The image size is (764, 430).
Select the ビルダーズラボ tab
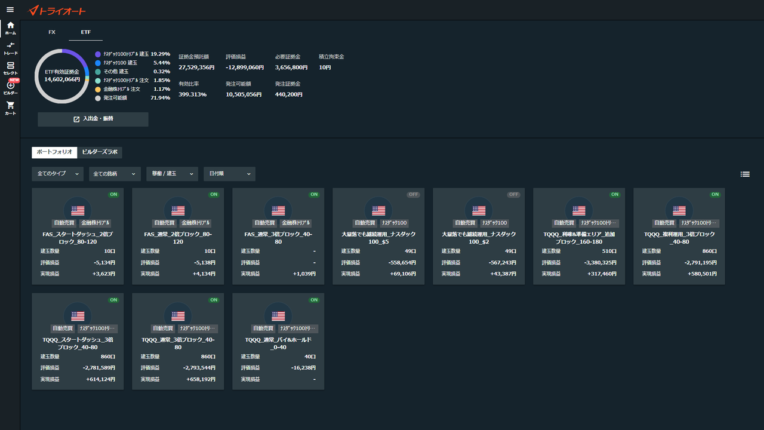100,152
